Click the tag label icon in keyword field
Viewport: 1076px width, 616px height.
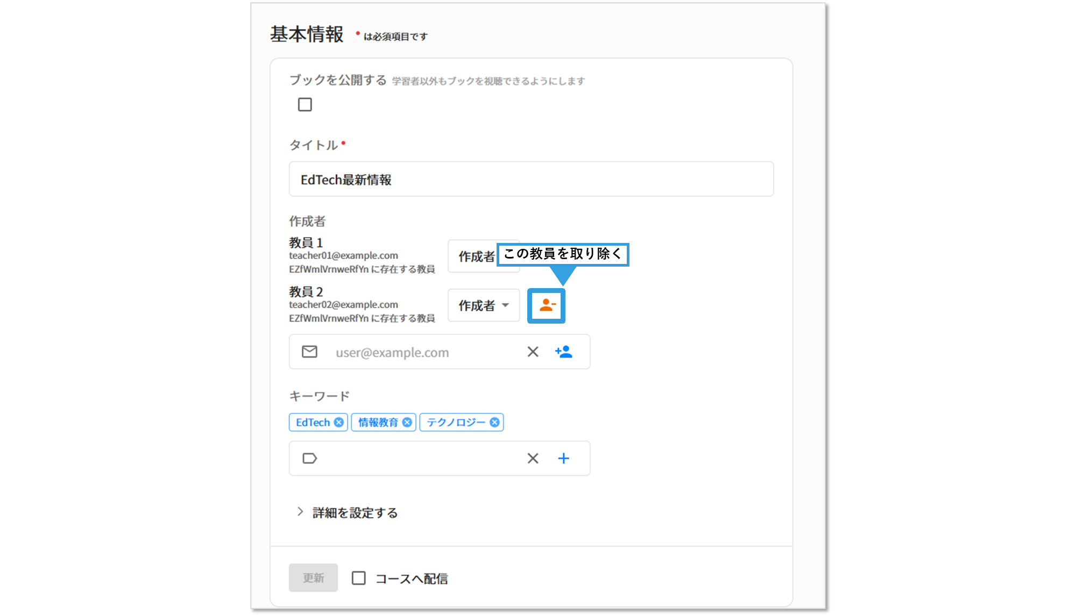coord(309,458)
